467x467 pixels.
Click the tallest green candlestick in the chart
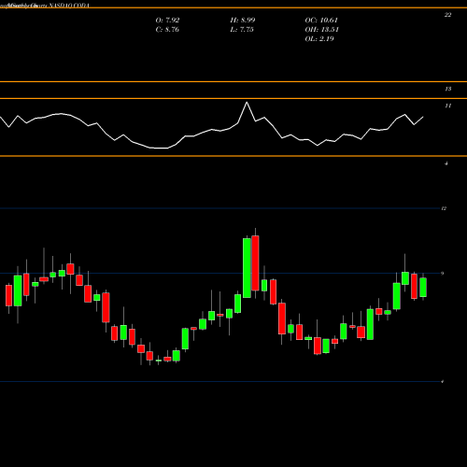pyautogui.click(x=247, y=268)
